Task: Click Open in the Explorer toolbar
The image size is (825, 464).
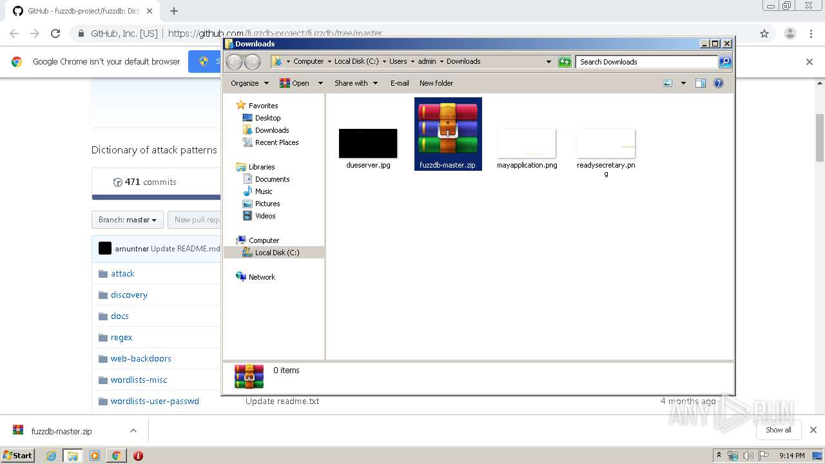Action: point(295,83)
